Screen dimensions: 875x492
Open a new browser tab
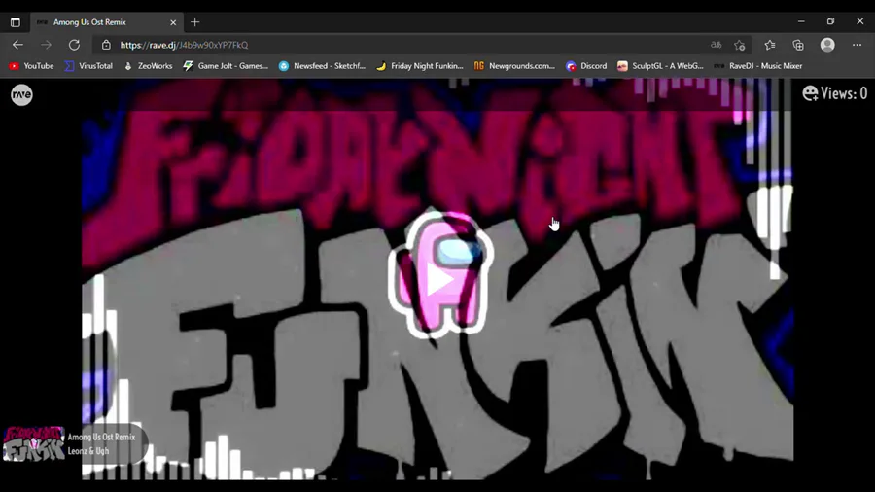pyautogui.click(x=194, y=22)
